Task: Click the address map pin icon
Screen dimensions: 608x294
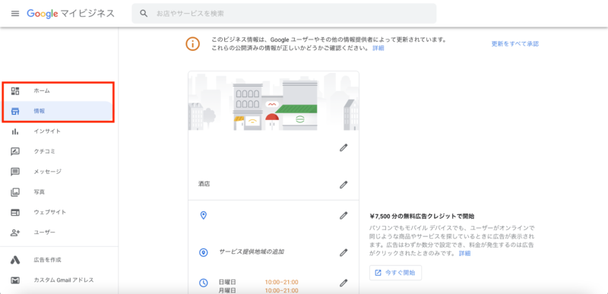Action: pos(203,215)
